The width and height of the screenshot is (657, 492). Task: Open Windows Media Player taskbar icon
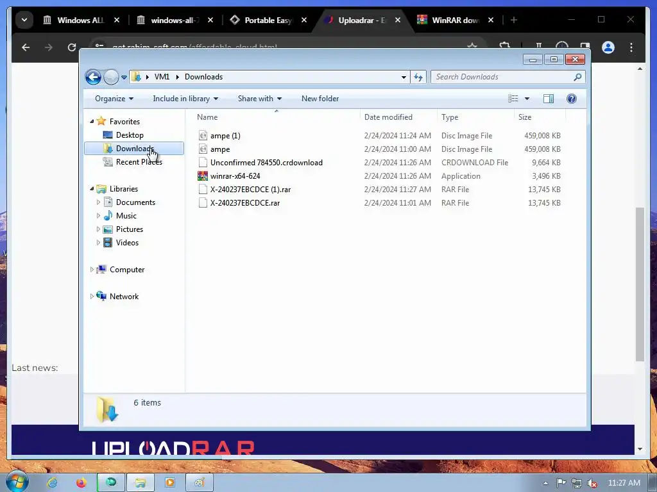(x=169, y=482)
